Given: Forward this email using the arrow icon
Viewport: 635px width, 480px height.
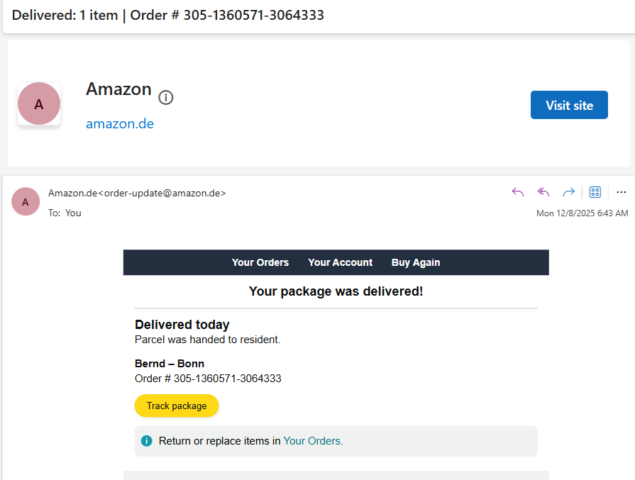Looking at the screenshot, I should (568, 192).
